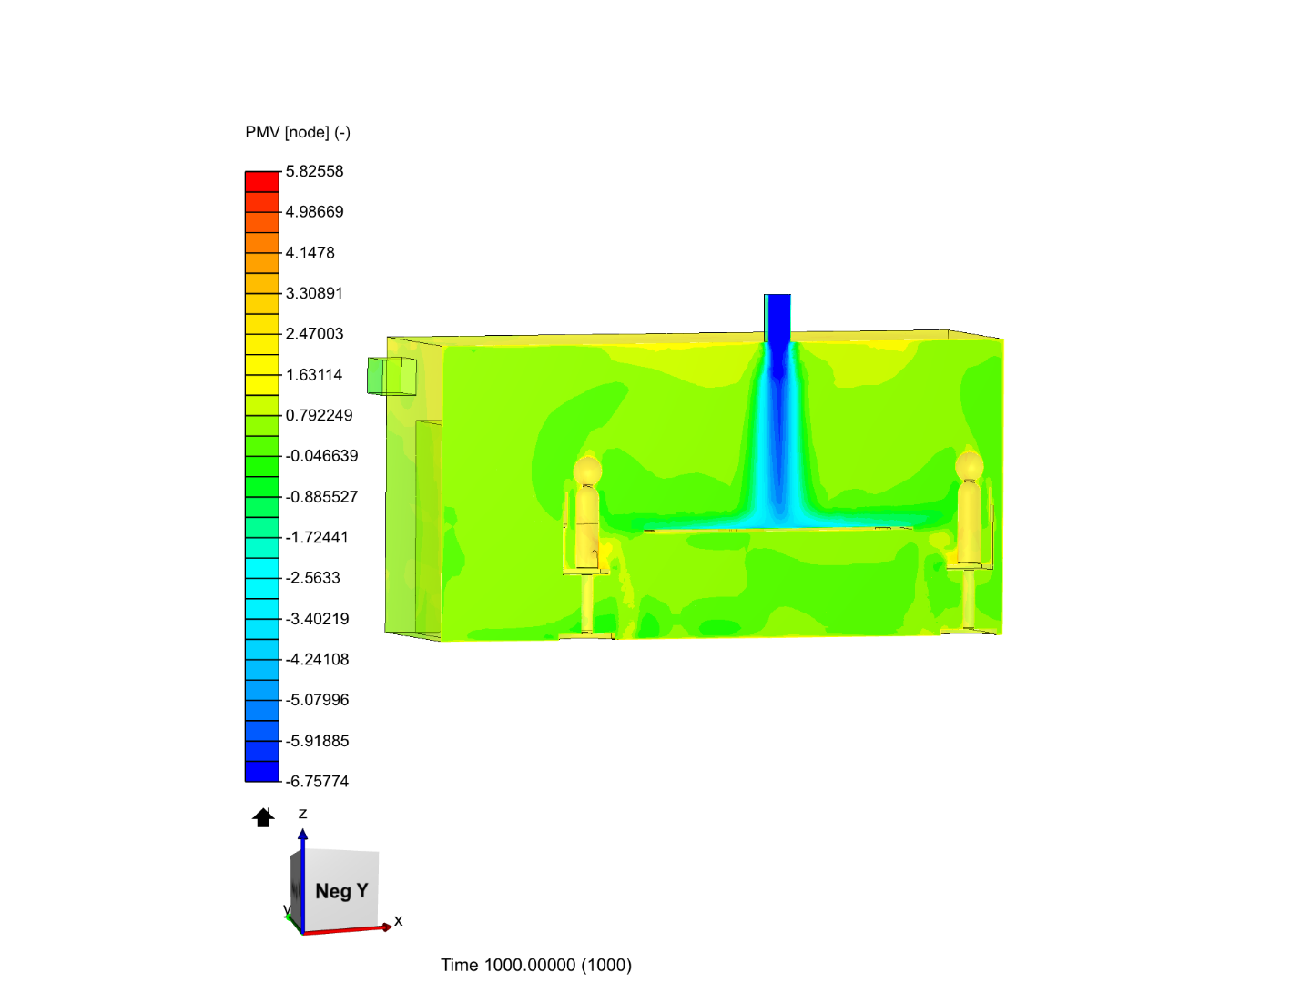Viewport: 1311px width, 983px height.
Task: Click the right manikin's head
Action: coord(970,466)
